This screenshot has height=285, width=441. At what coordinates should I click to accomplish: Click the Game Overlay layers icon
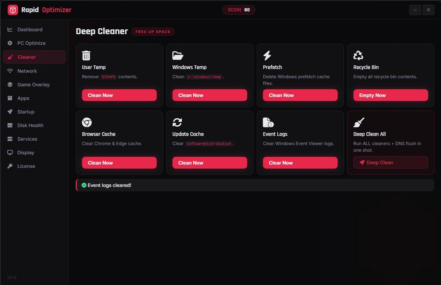coord(10,84)
